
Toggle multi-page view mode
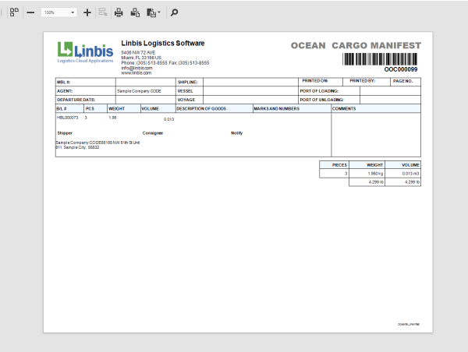tap(14, 12)
